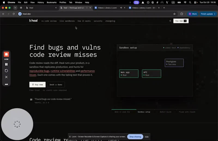Open the Profiles menu
Screen dimensions: 218x141
point(63,2)
